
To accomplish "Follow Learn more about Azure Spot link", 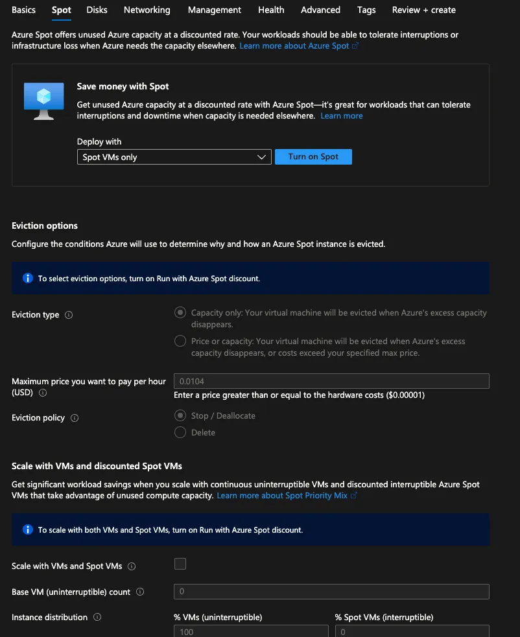I will [x=299, y=46].
